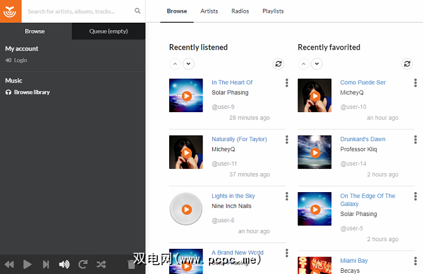Viewport: 423px width, 274px height.
Task: Toggle the volume speaker icon
Action: pyautogui.click(x=64, y=265)
